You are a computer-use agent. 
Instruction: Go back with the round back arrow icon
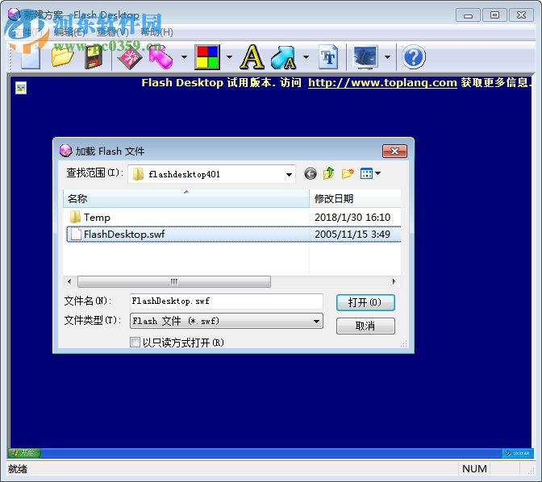pos(310,173)
